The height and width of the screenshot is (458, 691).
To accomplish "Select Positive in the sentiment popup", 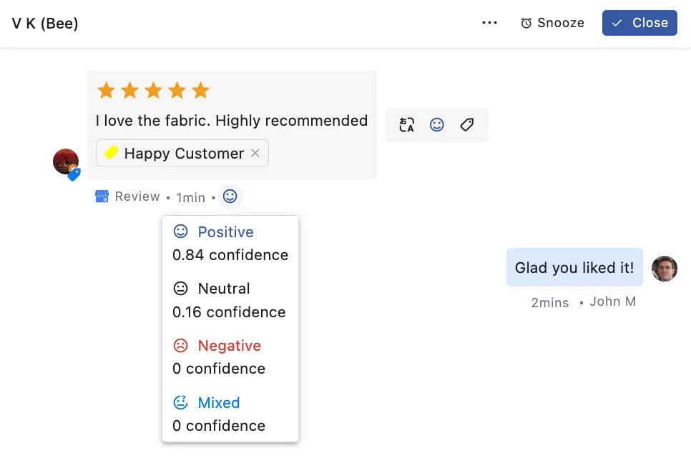I will 225,232.
